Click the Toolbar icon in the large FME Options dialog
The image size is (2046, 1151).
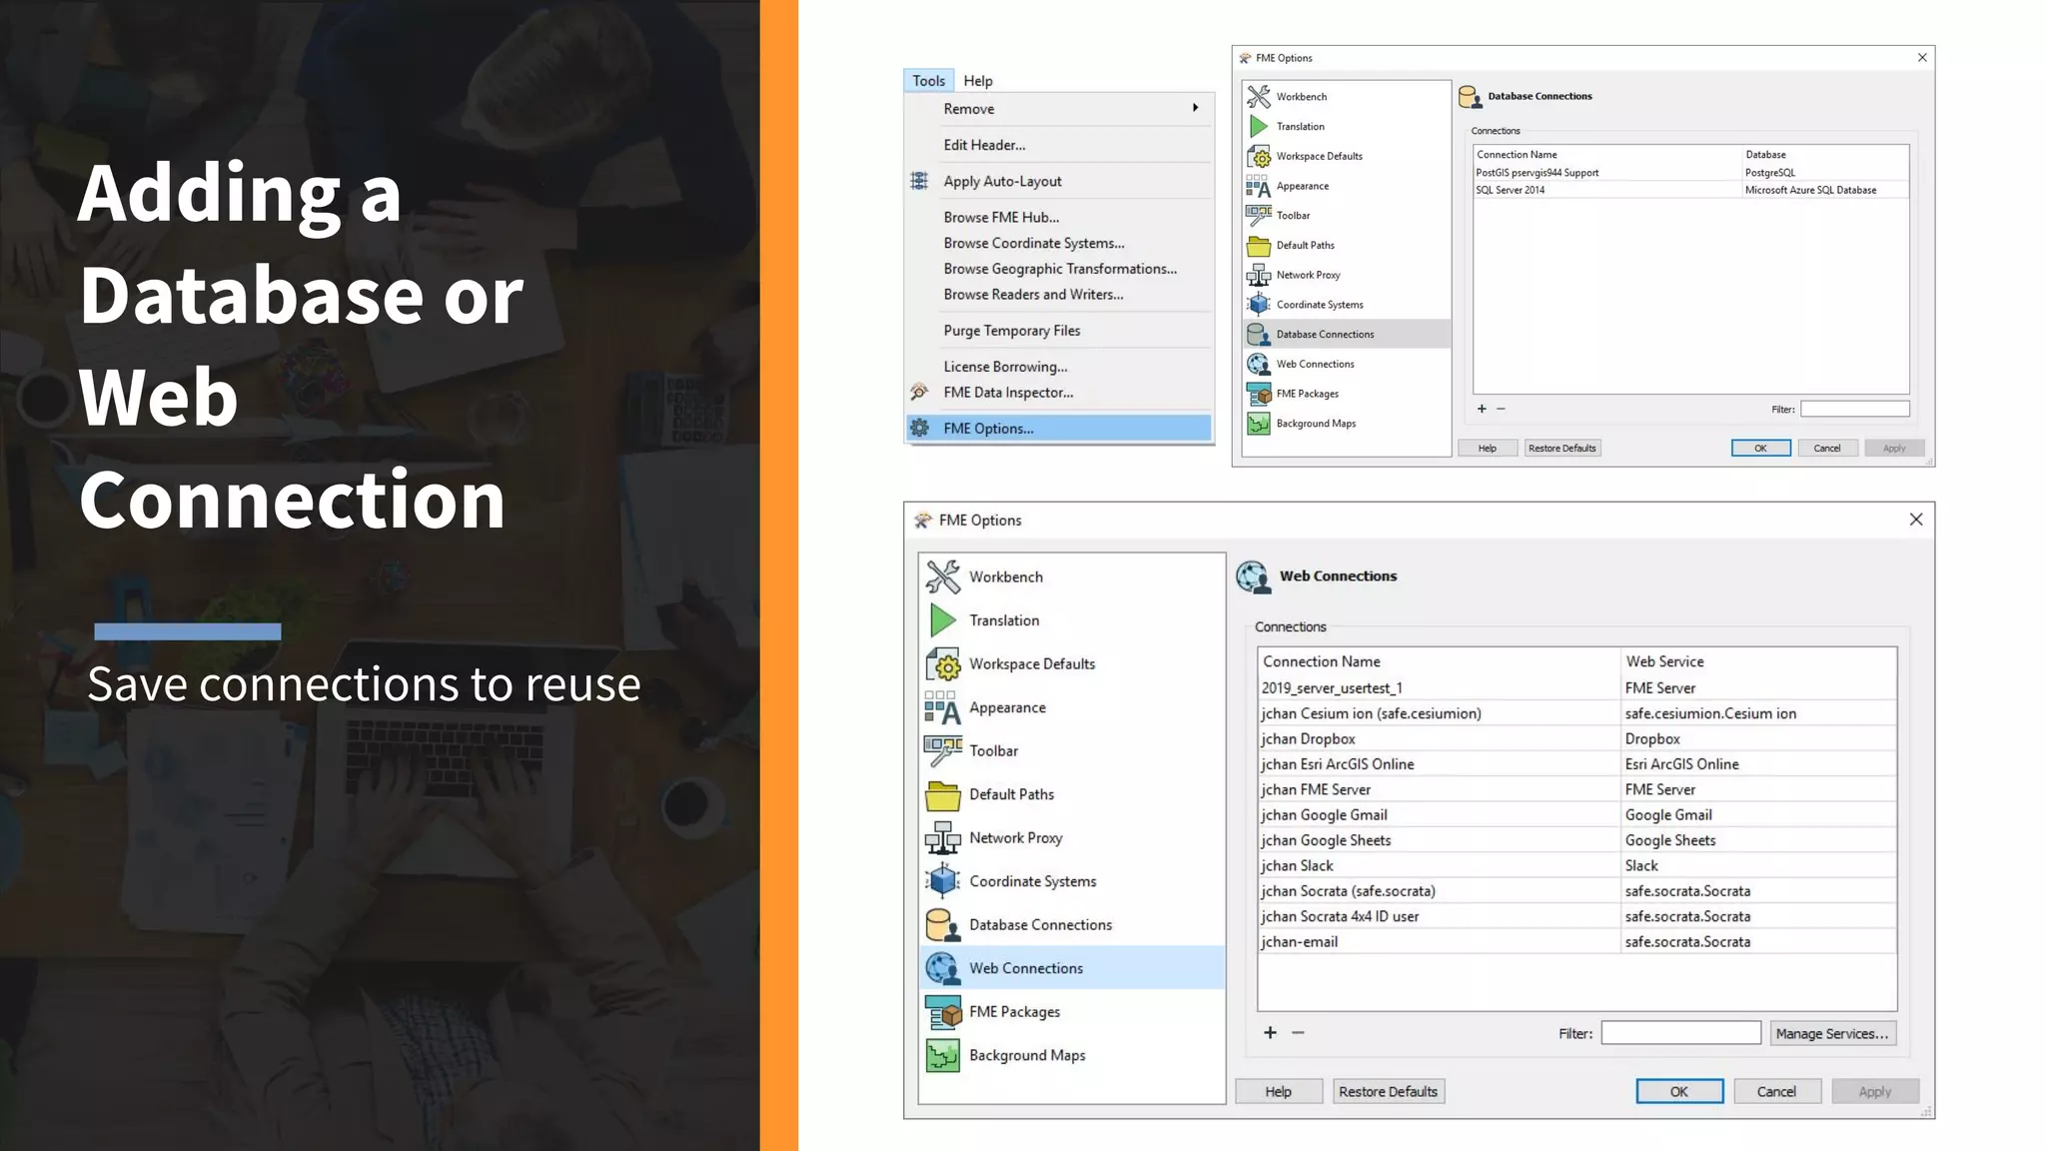point(942,750)
